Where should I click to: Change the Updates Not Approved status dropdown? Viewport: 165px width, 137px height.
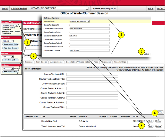coord(80,21)
